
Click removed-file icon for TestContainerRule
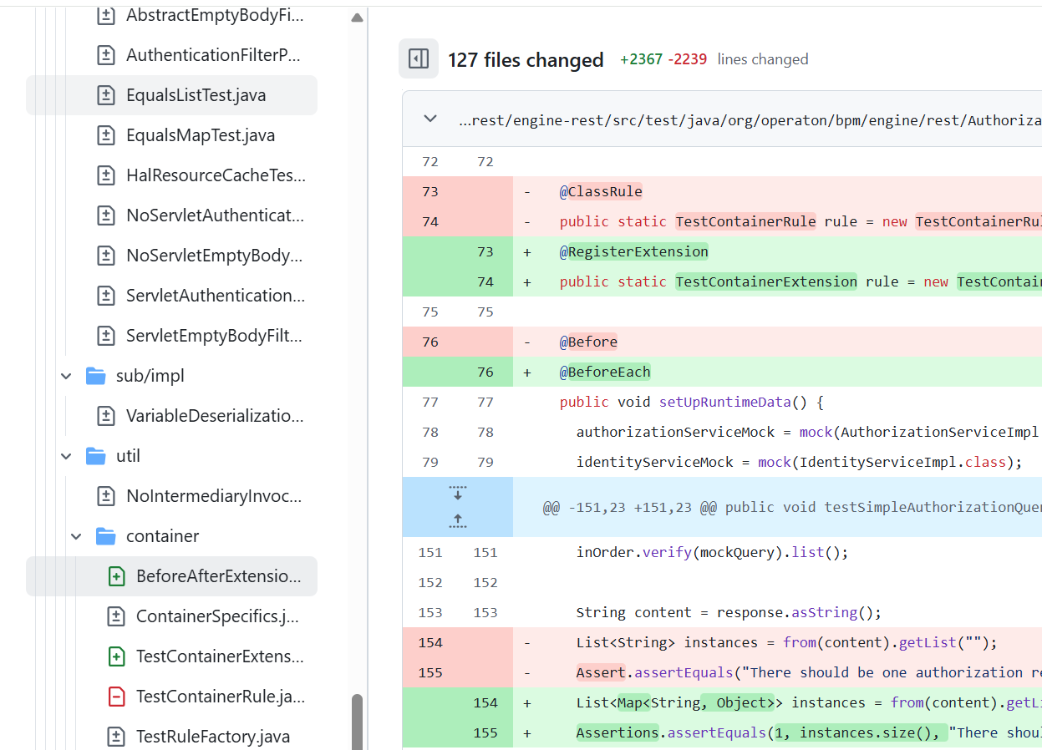click(x=116, y=697)
